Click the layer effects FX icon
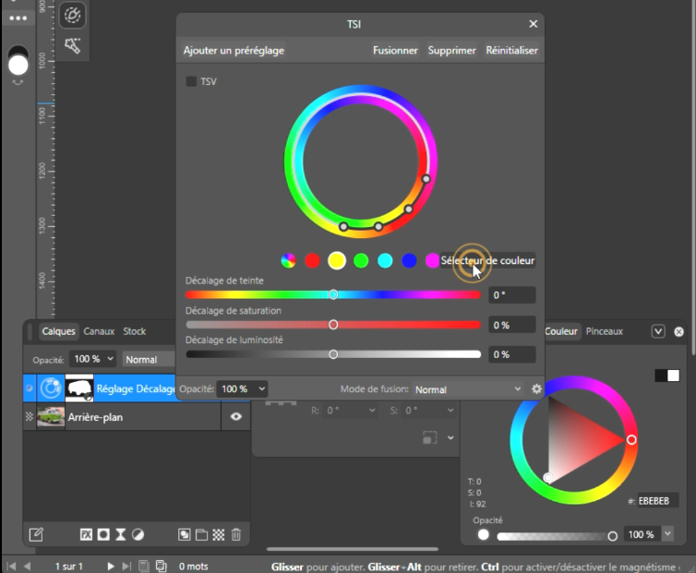Viewport: 696px width, 573px height. pos(86,534)
